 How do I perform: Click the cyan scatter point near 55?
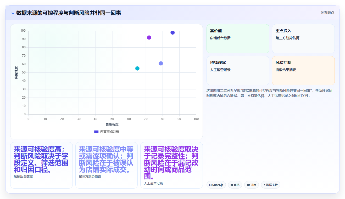(137, 68)
